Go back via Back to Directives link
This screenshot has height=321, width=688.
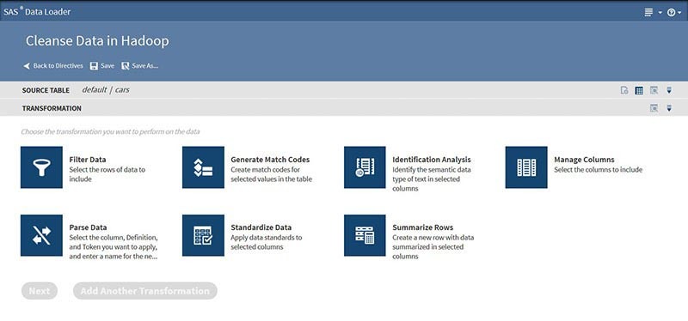58,66
